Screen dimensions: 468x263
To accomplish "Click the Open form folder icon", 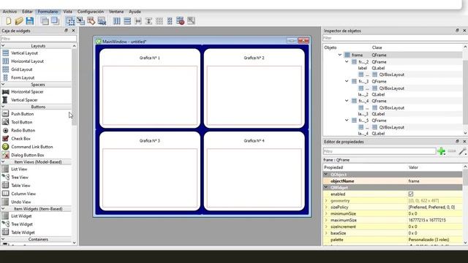I will point(19,21).
